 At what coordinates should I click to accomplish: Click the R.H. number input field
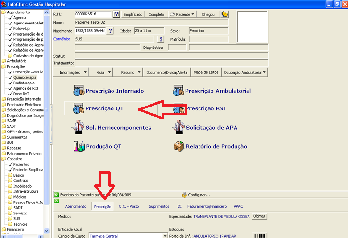[x=93, y=14]
